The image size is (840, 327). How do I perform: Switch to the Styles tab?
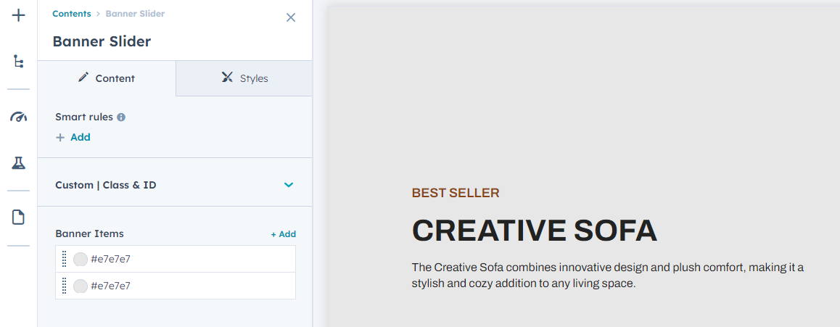244,78
